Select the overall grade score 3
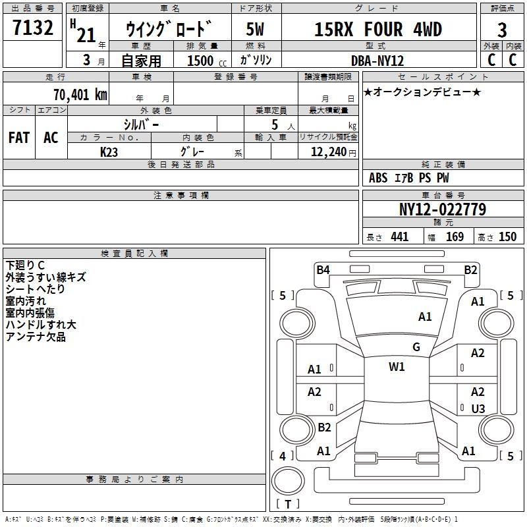Viewport: 527px width, 527px height. pyautogui.click(x=502, y=30)
